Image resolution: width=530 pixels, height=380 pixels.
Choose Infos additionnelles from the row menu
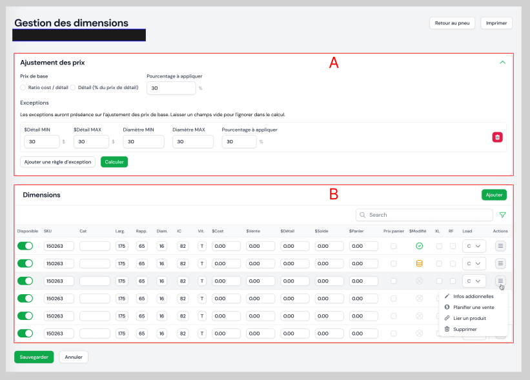pyautogui.click(x=473, y=296)
